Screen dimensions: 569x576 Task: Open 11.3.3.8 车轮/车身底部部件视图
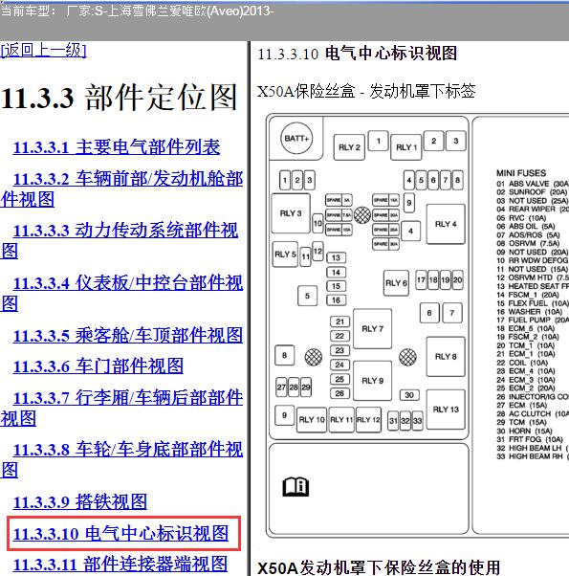click(x=121, y=459)
